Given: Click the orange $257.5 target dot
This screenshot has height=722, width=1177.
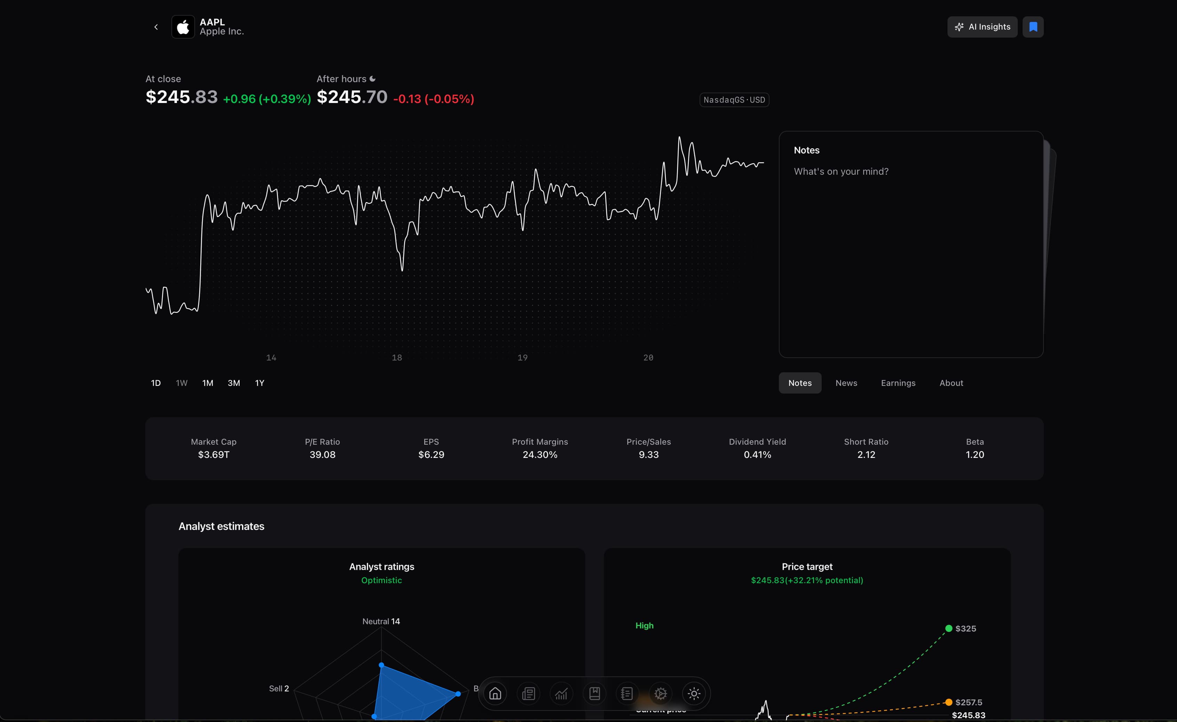Looking at the screenshot, I should [949, 703].
